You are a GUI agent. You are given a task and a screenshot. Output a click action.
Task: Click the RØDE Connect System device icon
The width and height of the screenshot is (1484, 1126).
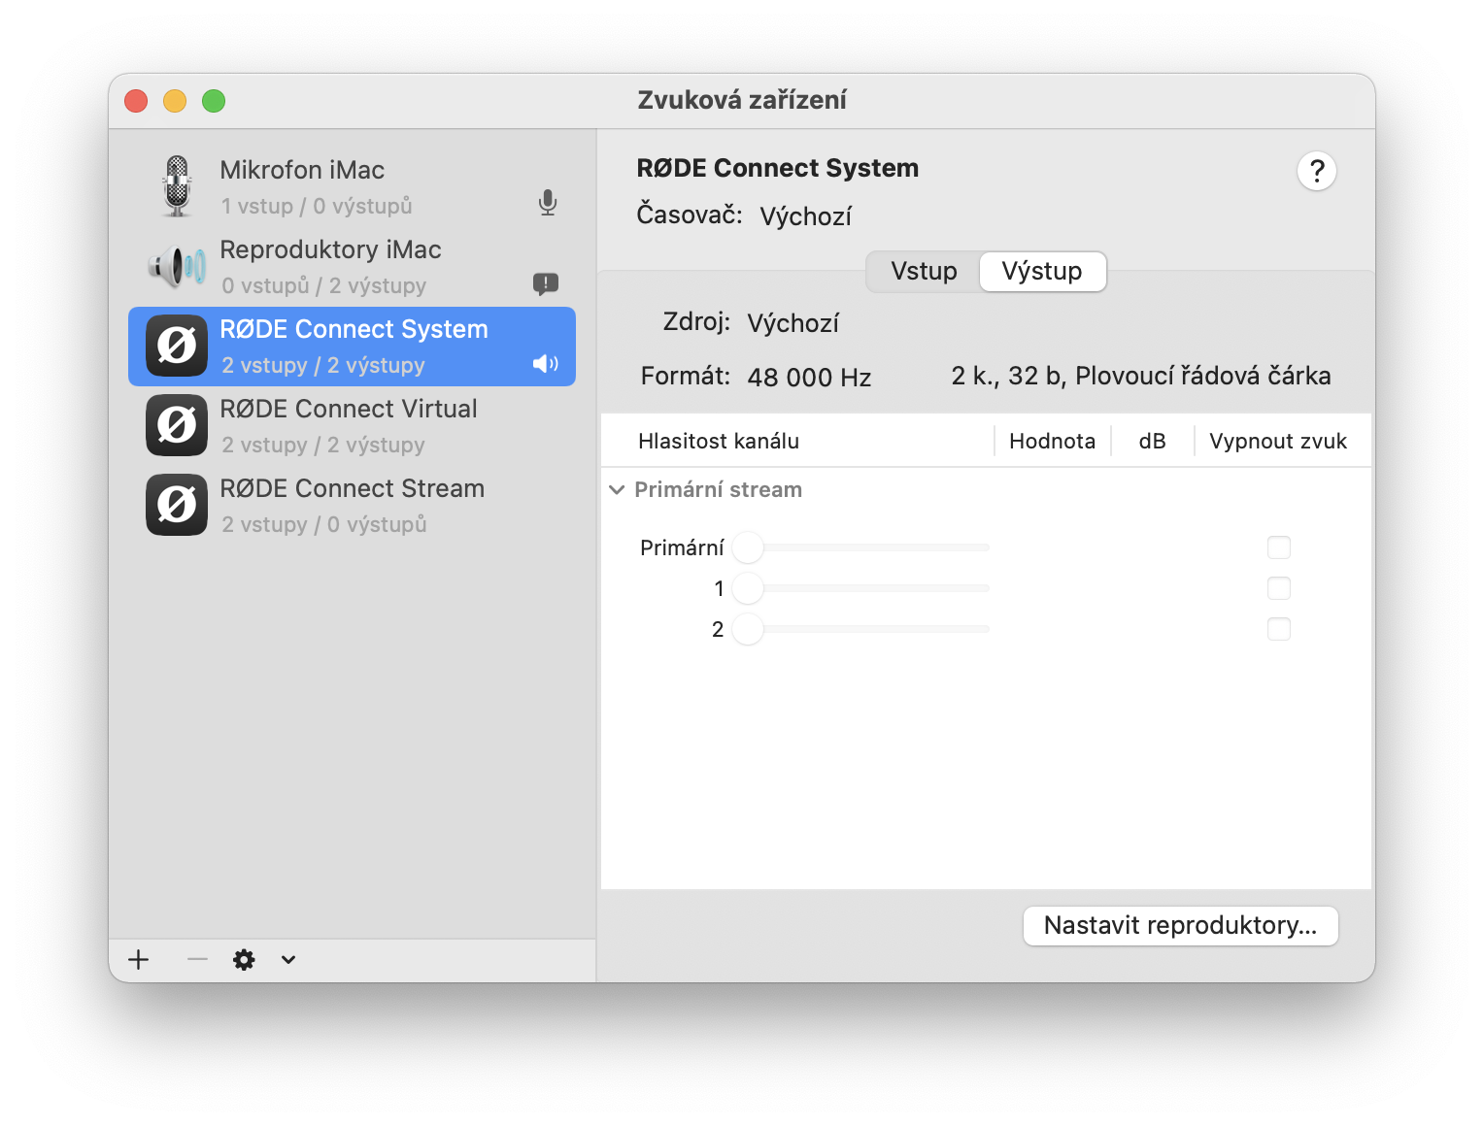coord(177,346)
